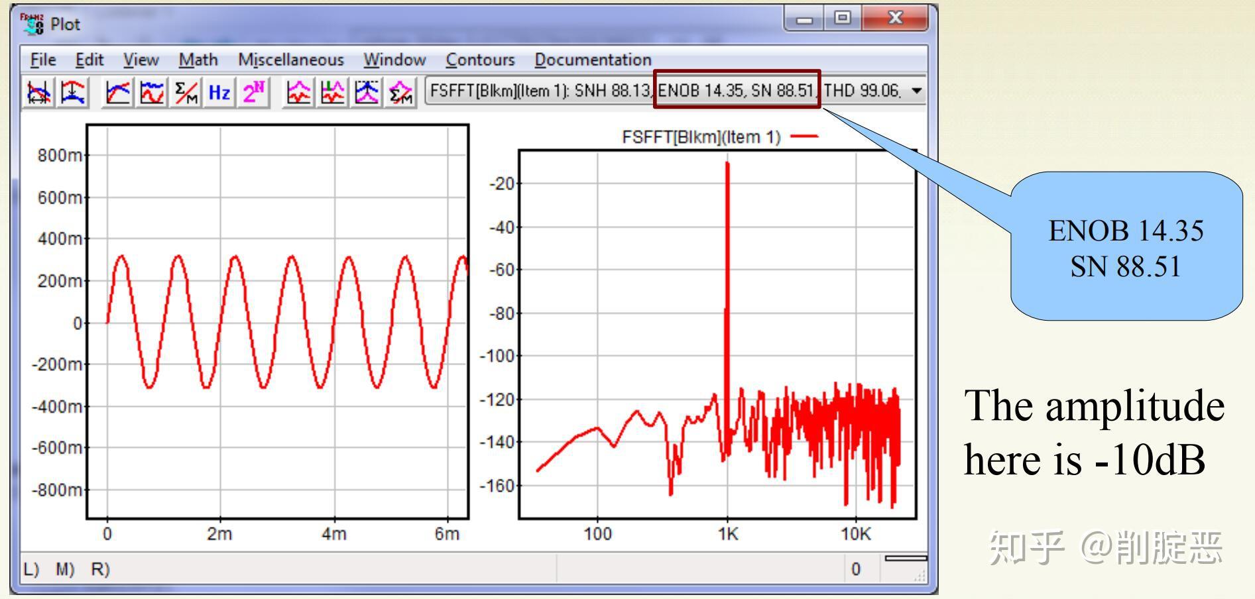Viewport: 1255px width, 599px height.
Task: Click the vertical cursor delta toolbar icon
Action: (x=74, y=92)
